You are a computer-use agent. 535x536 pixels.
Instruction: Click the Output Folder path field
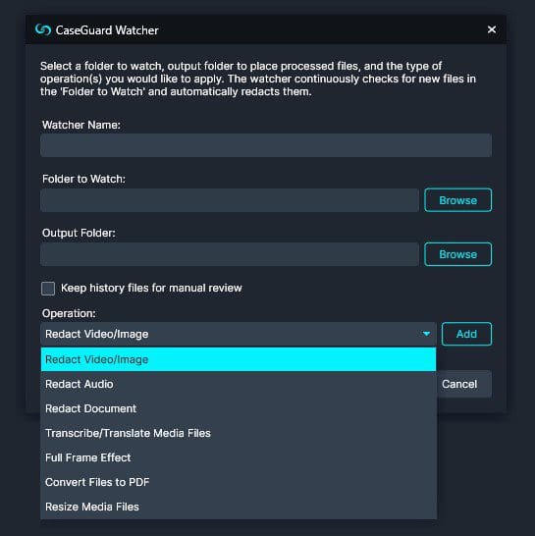click(230, 254)
